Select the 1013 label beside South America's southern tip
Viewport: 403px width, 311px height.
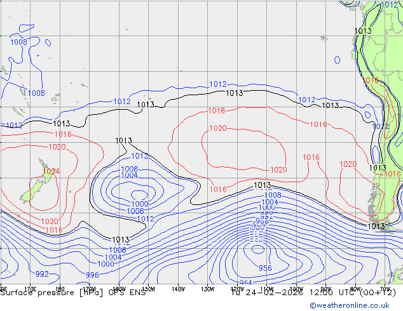pyautogui.click(x=376, y=226)
